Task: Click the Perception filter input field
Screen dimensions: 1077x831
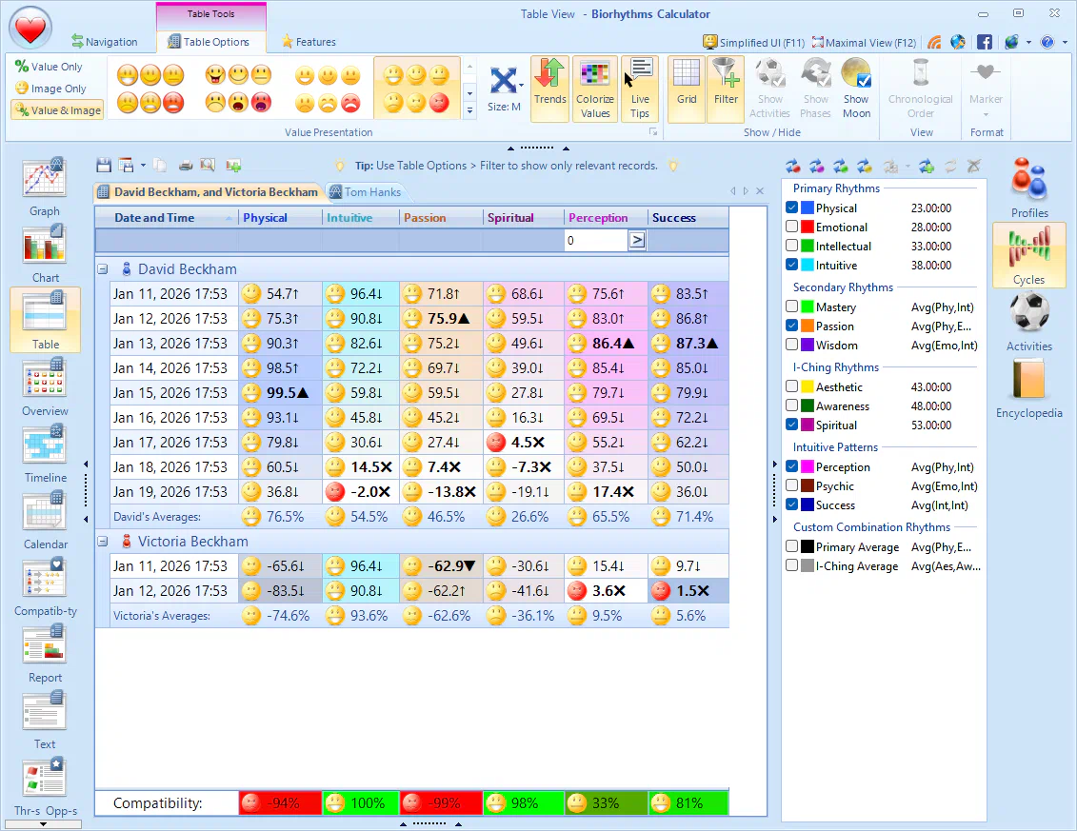Action: [595, 241]
